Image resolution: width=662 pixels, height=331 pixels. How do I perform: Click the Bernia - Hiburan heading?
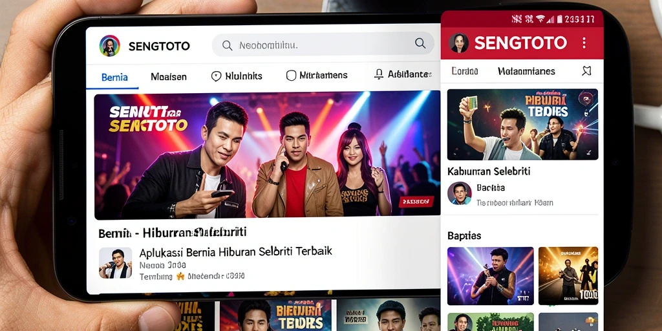tap(172, 233)
